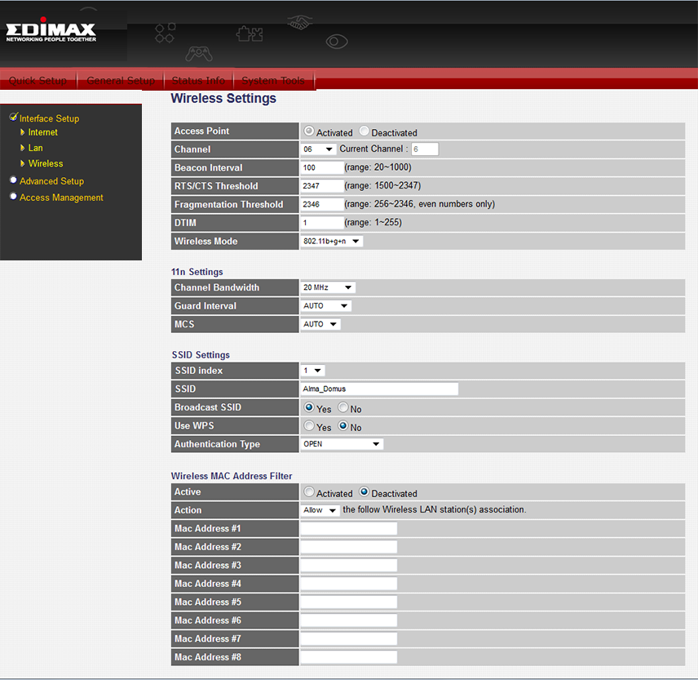Select No for Broadcast SSID
This screenshot has height=680, width=698.
click(x=343, y=407)
